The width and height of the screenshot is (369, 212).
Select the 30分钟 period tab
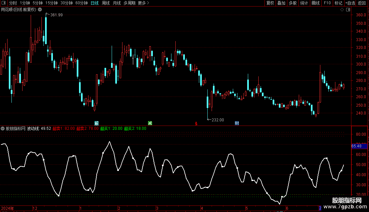coord(67,3)
